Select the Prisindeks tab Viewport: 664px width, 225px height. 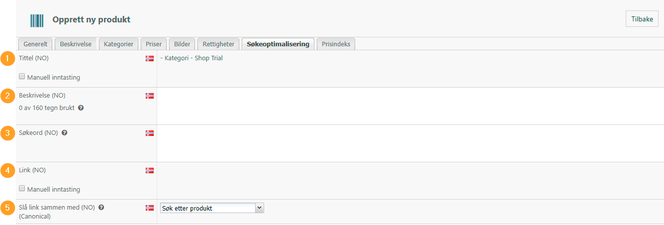(x=336, y=44)
